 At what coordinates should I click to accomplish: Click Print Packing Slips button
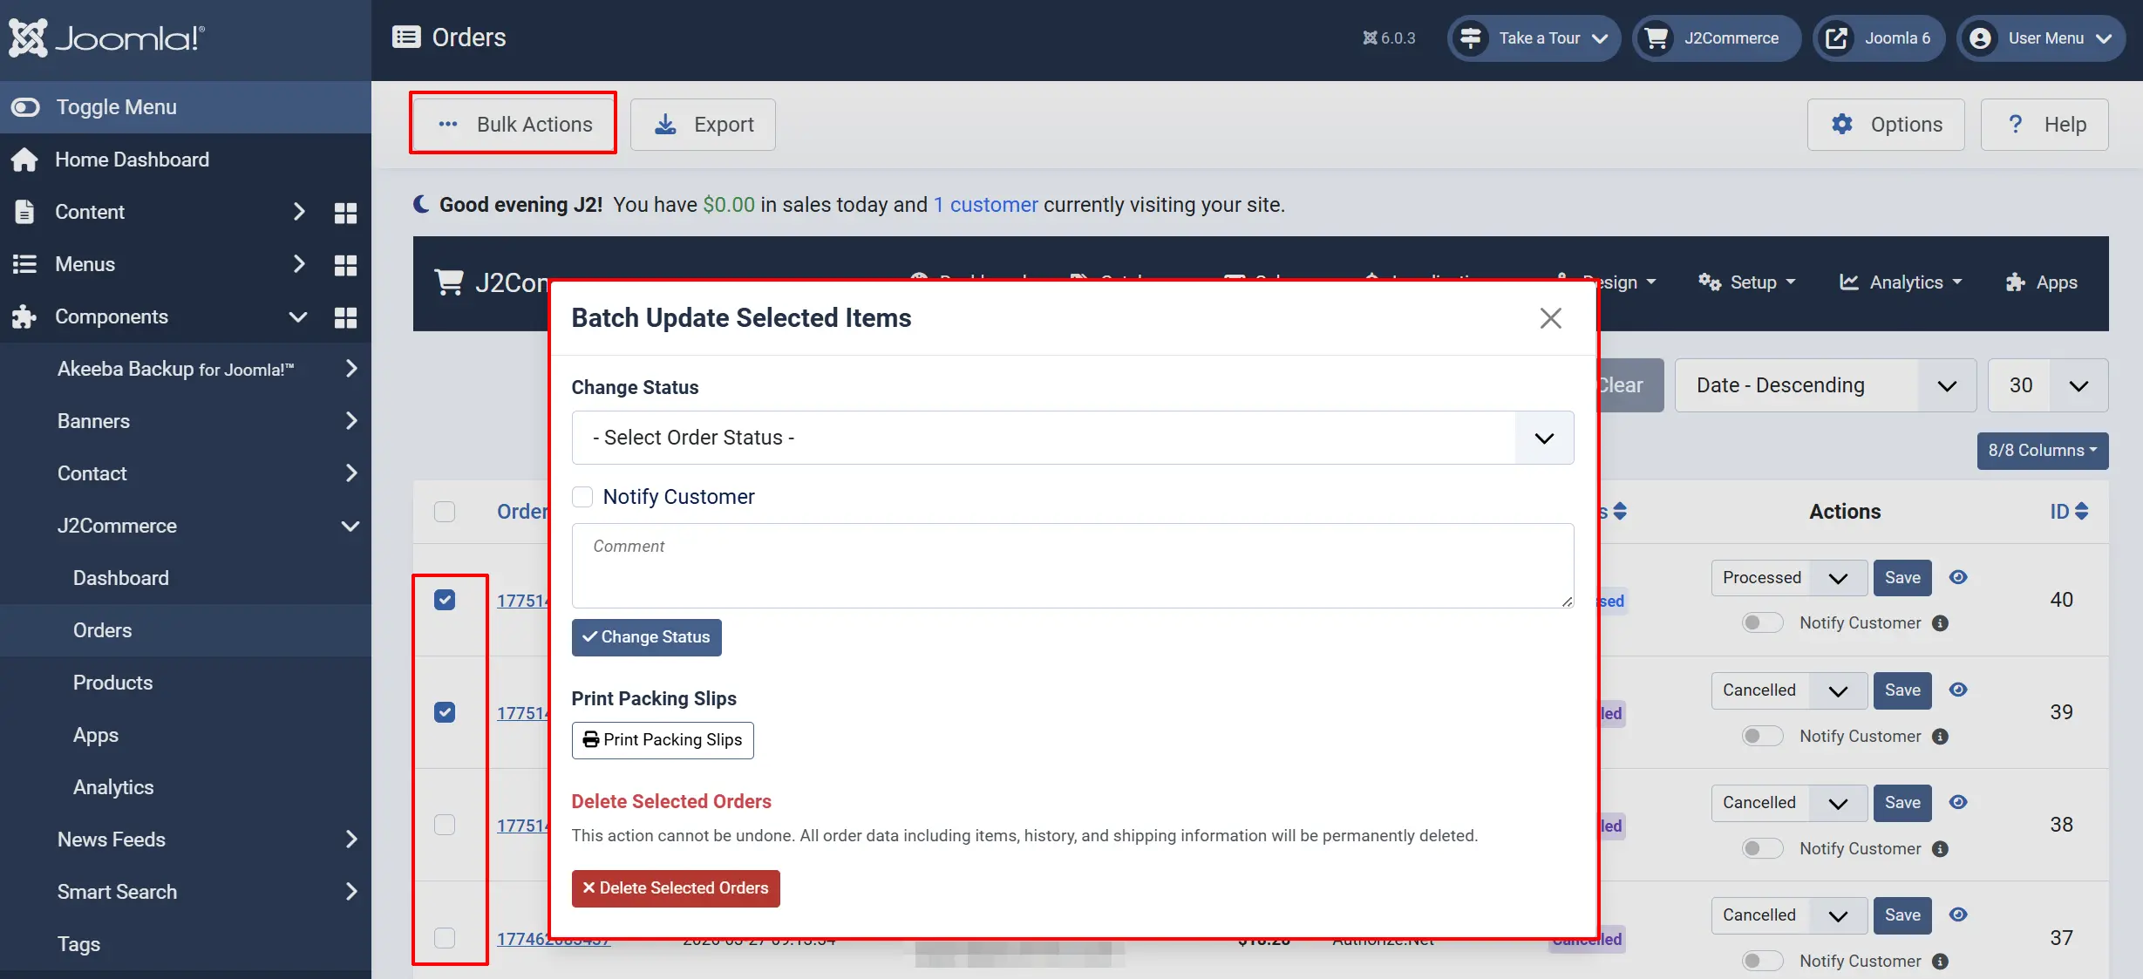663,740
